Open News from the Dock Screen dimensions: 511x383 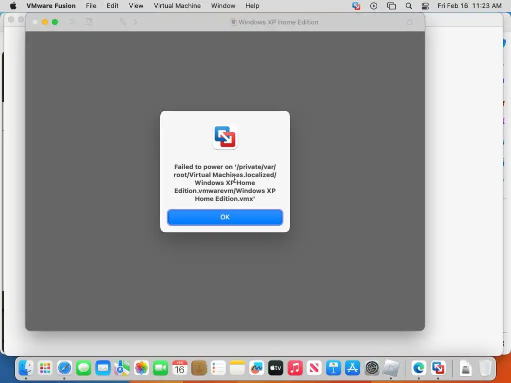point(314,368)
